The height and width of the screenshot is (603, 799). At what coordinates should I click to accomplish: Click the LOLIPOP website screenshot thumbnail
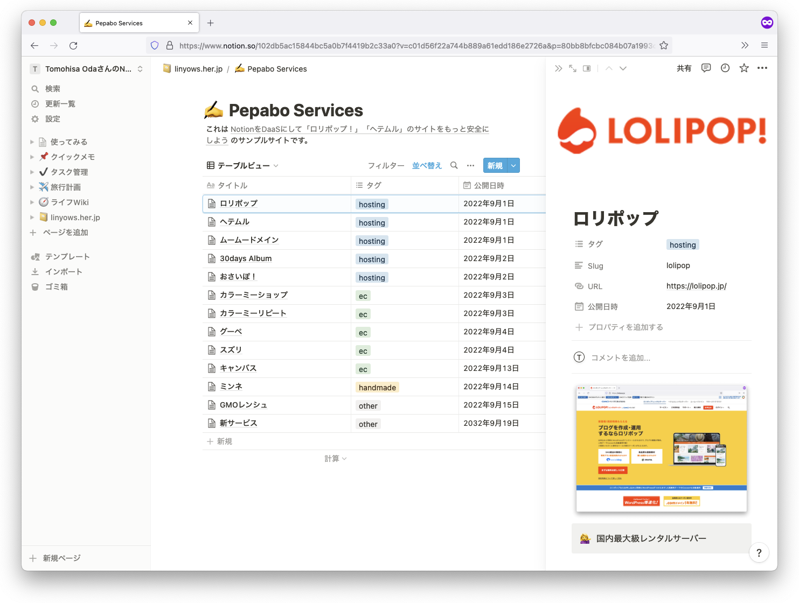pos(661,449)
